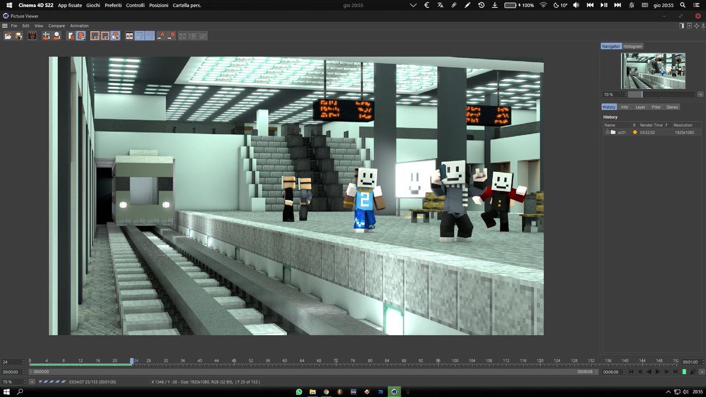Viewport: 706px width, 397px height.
Task: Toggle the full-screen mode toolbar icon
Action: [94, 35]
